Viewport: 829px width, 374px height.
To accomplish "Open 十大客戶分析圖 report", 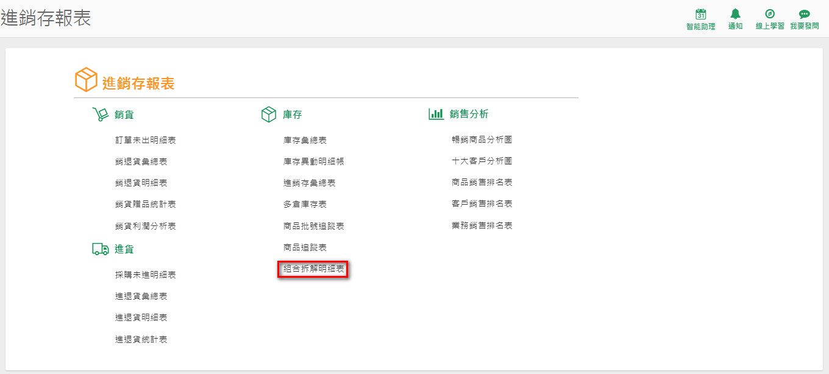I will (x=482, y=161).
